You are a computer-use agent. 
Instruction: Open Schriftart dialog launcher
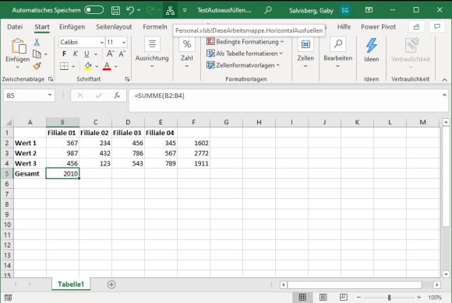tap(127, 79)
